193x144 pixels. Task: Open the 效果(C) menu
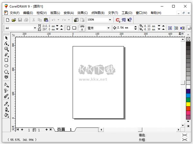pyautogui.click(x=82, y=13)
